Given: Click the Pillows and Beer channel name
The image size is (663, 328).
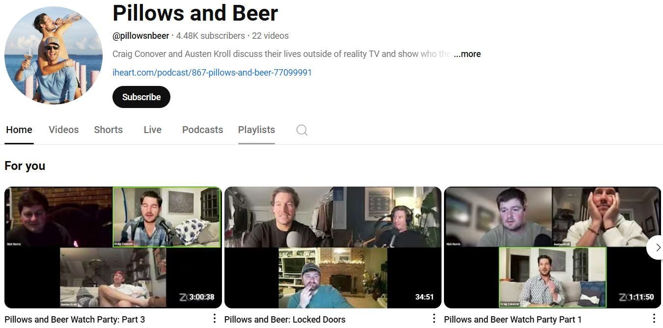Looking at the screenshot, I should [x=195, y=13].
